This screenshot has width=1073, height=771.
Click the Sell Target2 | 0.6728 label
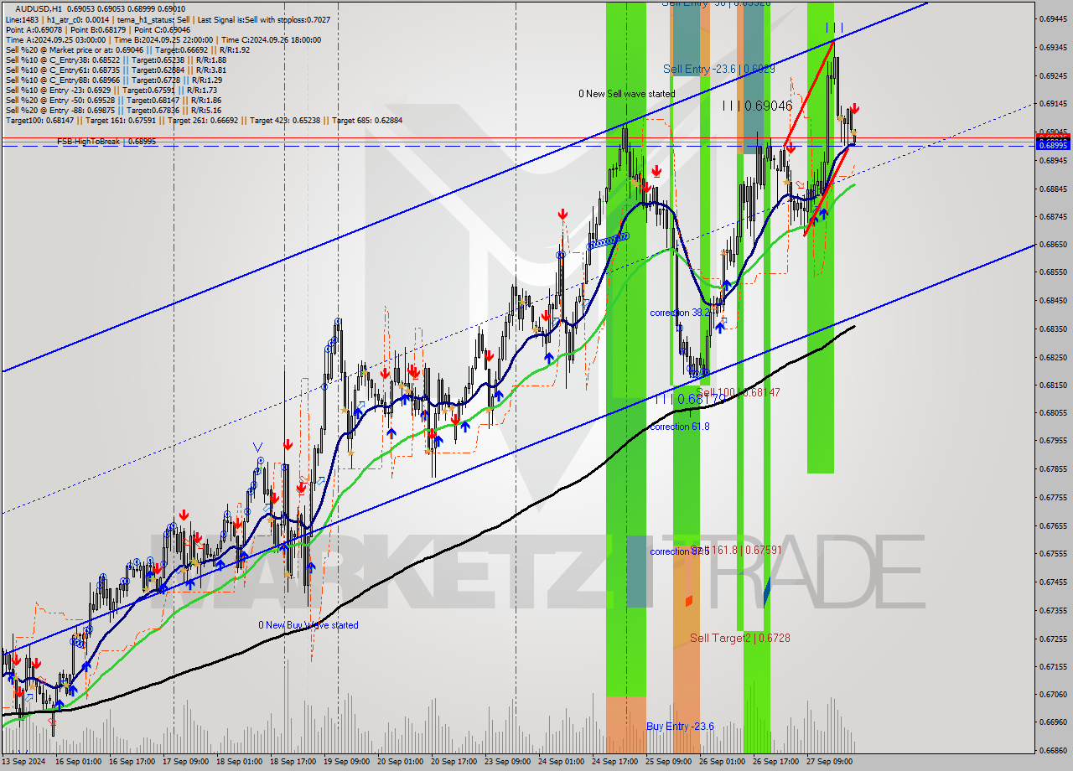(x=740, y=638)
